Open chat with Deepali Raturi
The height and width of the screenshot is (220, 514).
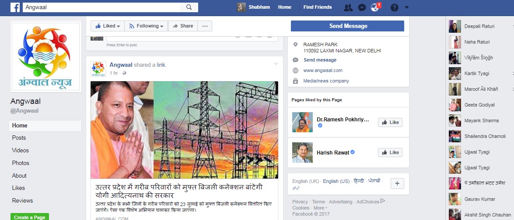point(479,26)
